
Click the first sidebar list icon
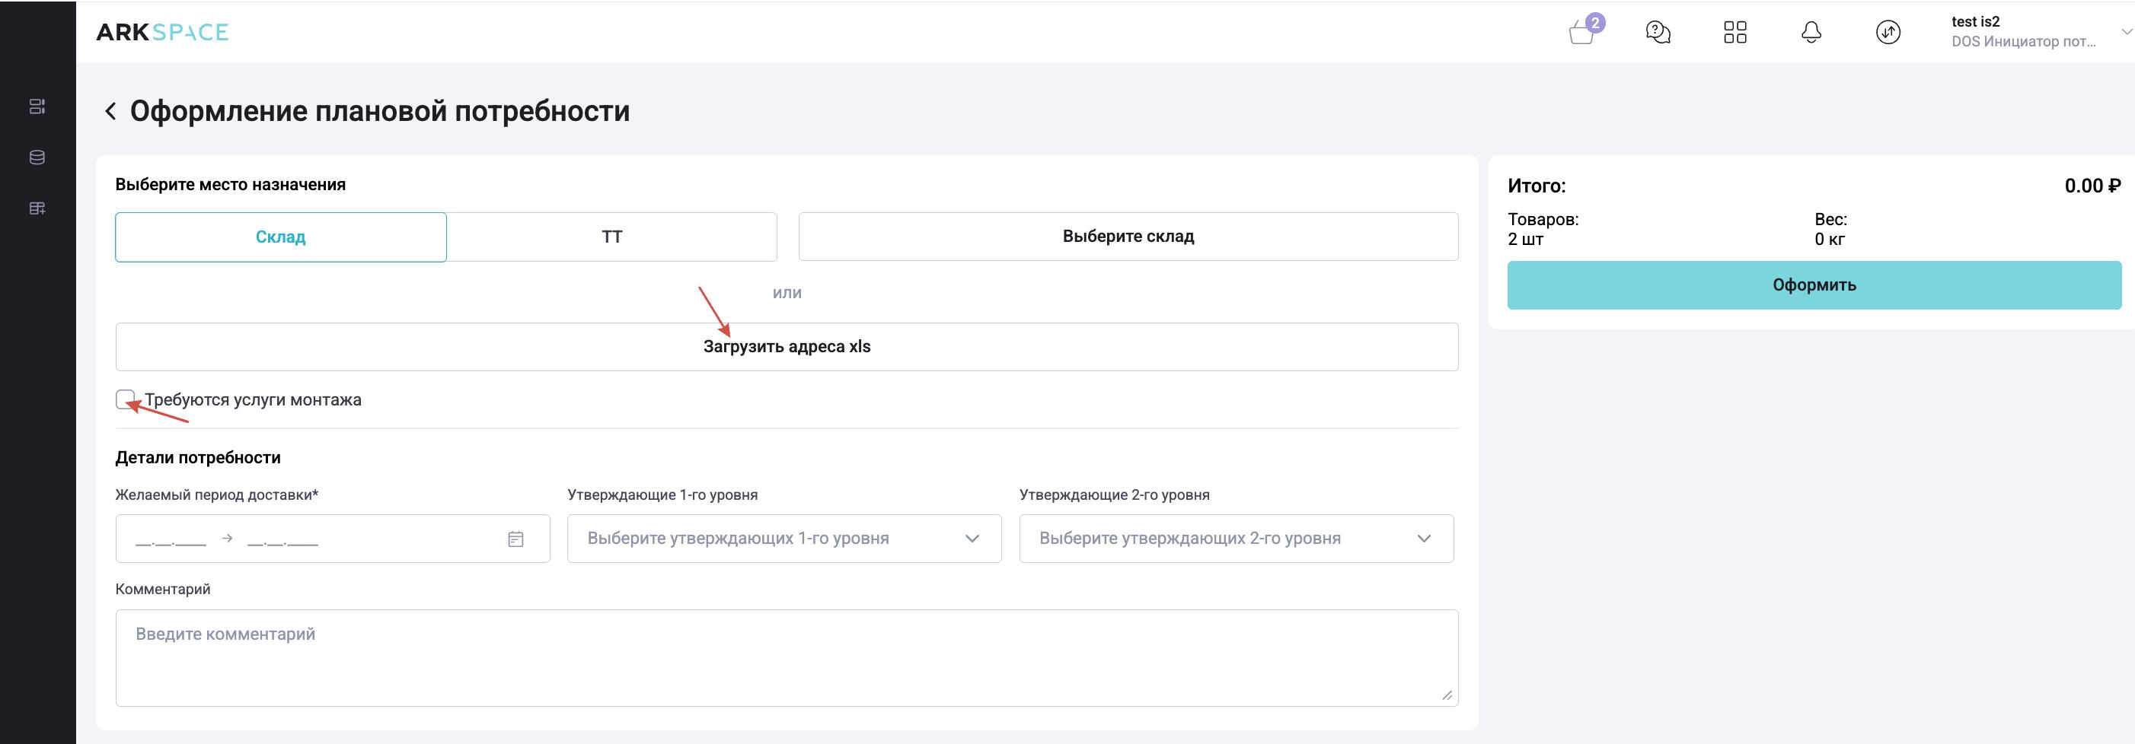pos(37,106)
